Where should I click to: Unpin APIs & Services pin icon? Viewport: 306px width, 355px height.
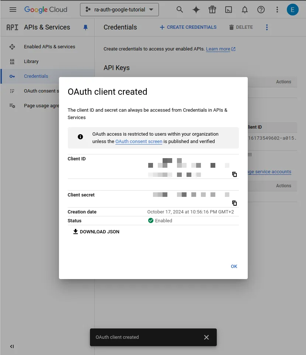click(x=86, y=27)
